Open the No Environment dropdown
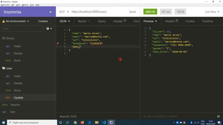 coord(15,21)
